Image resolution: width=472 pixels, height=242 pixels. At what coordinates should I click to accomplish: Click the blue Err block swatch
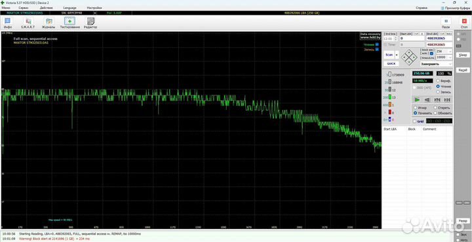390,120
